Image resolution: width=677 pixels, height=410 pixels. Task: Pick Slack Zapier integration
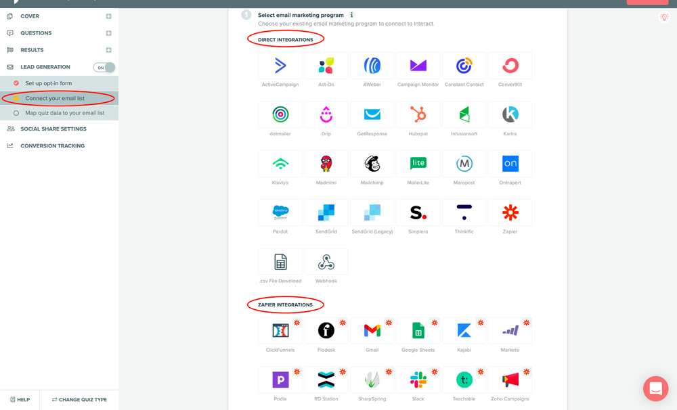click(418, 380)
